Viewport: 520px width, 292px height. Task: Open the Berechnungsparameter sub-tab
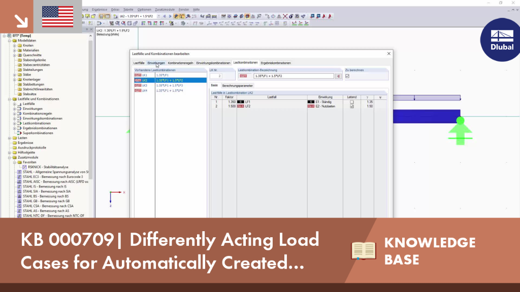(x=238, y=86)
